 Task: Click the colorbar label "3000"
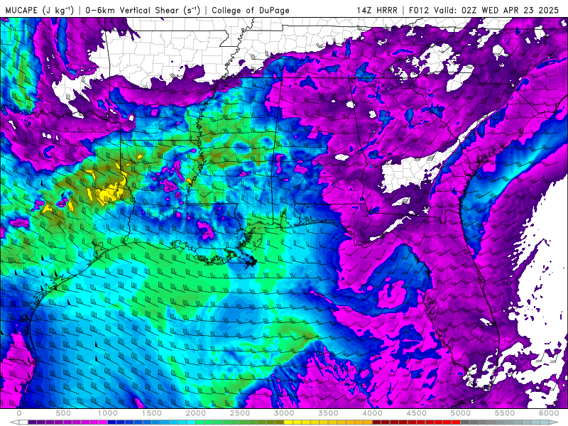[x=285, y=413]
